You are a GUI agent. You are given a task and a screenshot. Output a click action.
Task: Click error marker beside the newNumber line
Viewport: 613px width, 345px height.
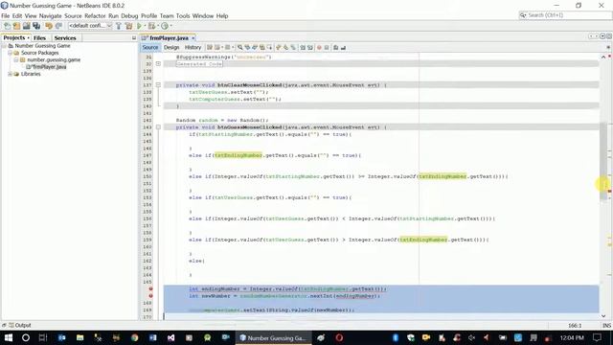tap(150, 296)
